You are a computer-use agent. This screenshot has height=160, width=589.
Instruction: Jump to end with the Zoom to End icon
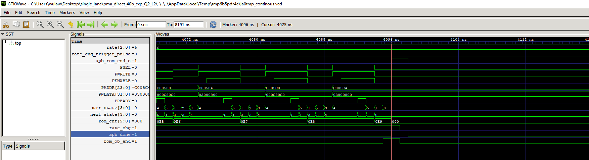coord(91,24)
